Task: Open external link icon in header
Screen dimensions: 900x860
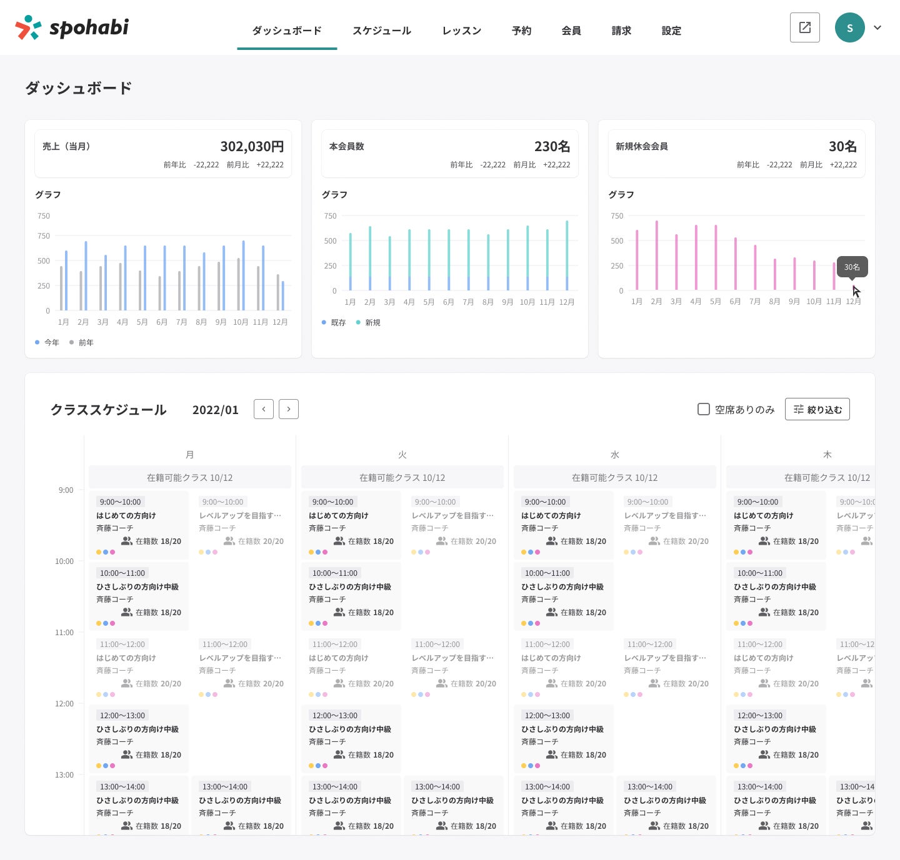Action: pos(804,27)
